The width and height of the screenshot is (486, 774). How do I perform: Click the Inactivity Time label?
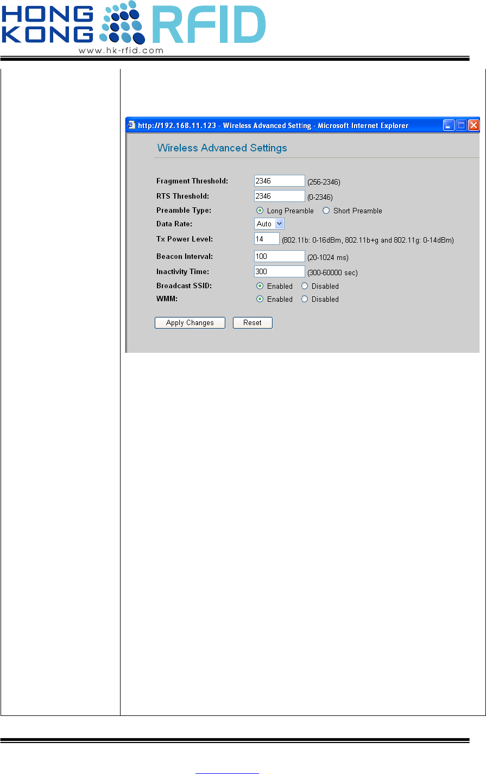pos(182,271)
